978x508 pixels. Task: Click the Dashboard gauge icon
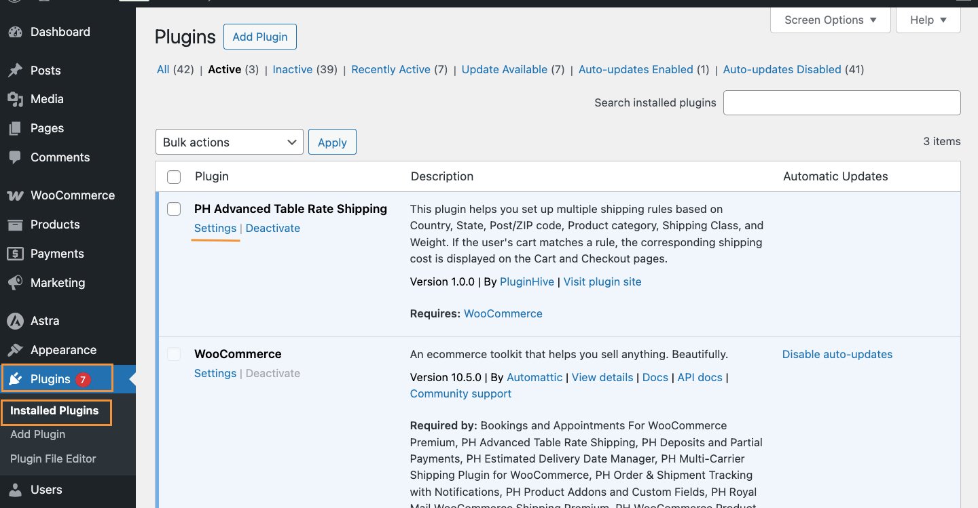click(15, 32)
